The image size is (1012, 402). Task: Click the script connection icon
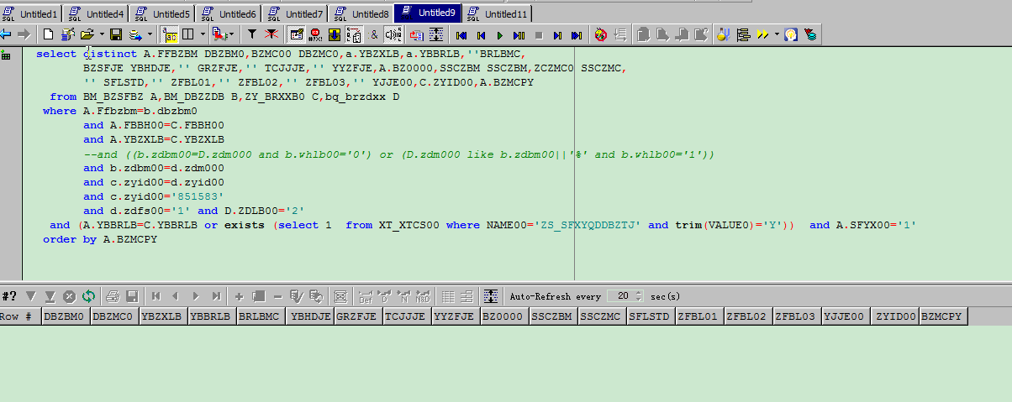click(219, 34)
